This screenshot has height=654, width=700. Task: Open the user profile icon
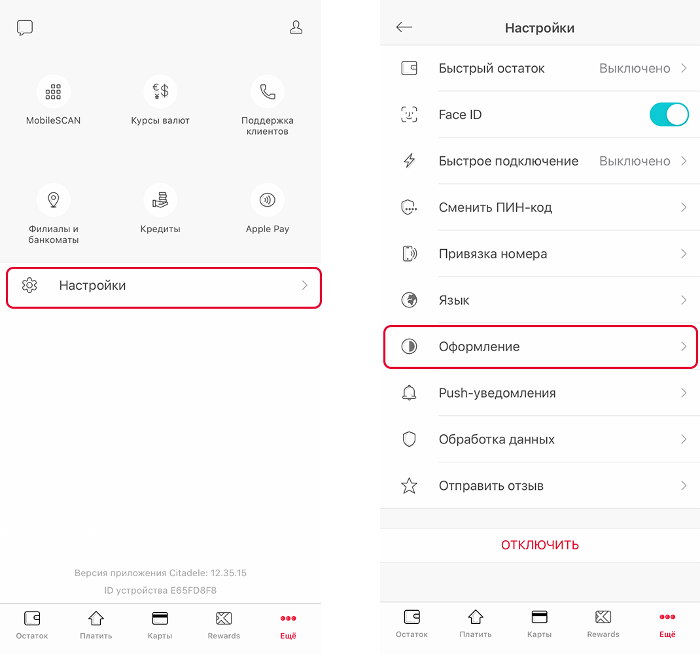click(296, 27)
